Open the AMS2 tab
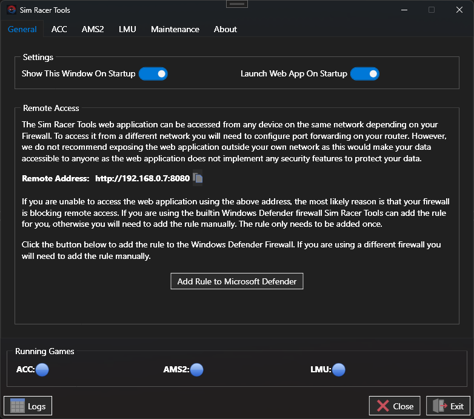Screen dimensions: 474x419 tap(93, 29)
